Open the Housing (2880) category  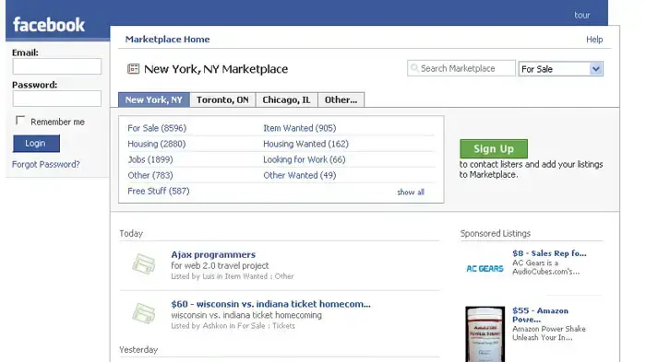coord(157,144)
